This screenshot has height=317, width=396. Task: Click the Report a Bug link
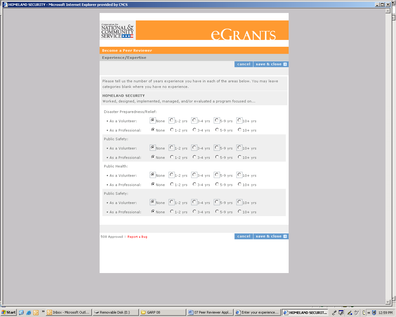(x=137, y=237)
